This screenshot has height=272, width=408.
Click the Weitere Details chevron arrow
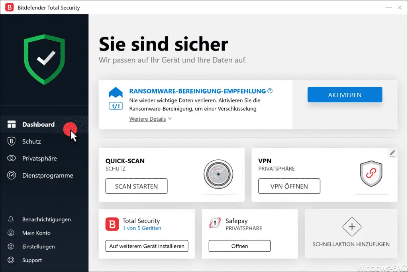pos(170,119)
